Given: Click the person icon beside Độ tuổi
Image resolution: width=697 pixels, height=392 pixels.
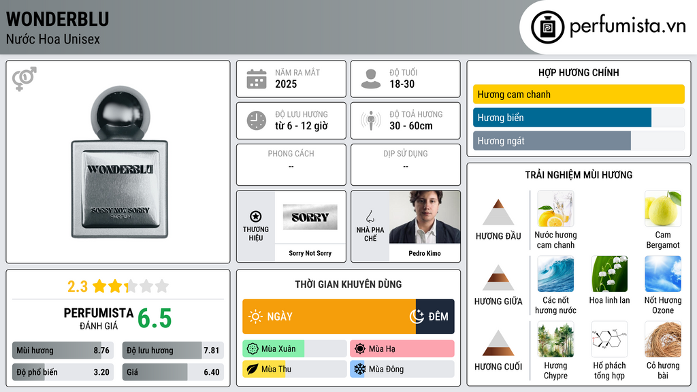Looking at the screenshot, I should pos(371,79).
